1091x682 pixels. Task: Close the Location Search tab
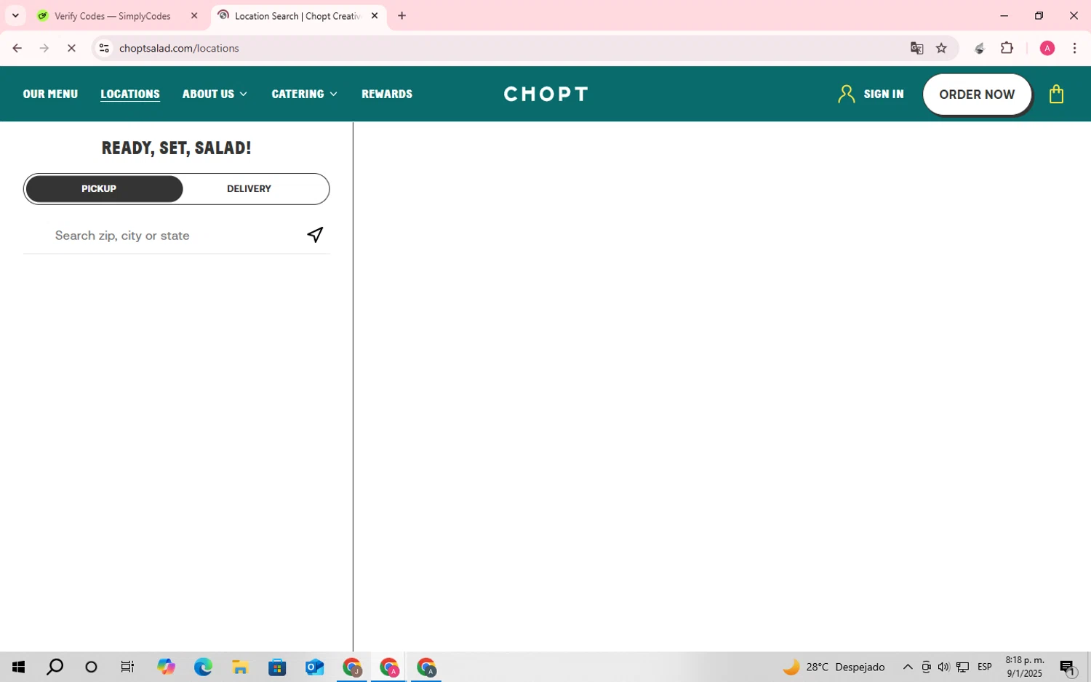375,15
